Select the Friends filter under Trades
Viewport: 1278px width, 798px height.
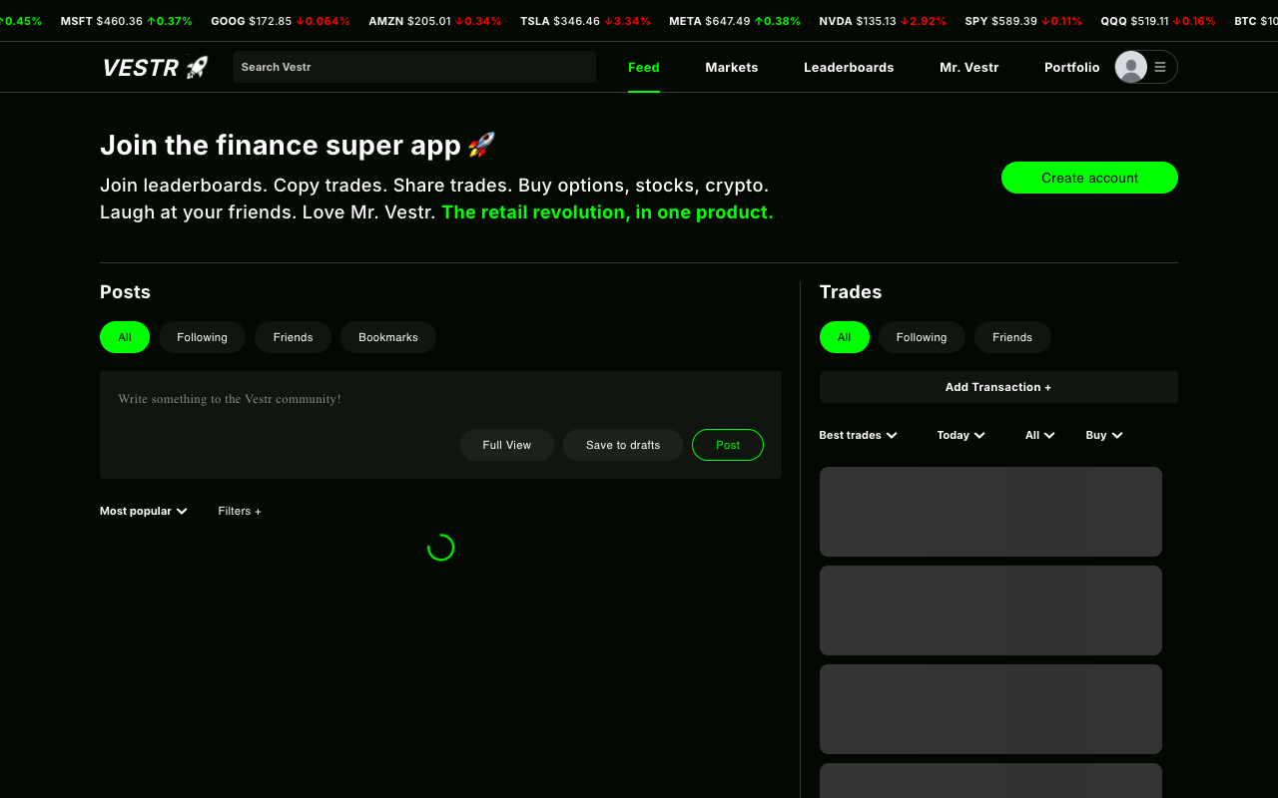click(x=1012, y=337)
